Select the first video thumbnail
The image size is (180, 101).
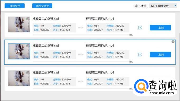(x=19, y=24)
